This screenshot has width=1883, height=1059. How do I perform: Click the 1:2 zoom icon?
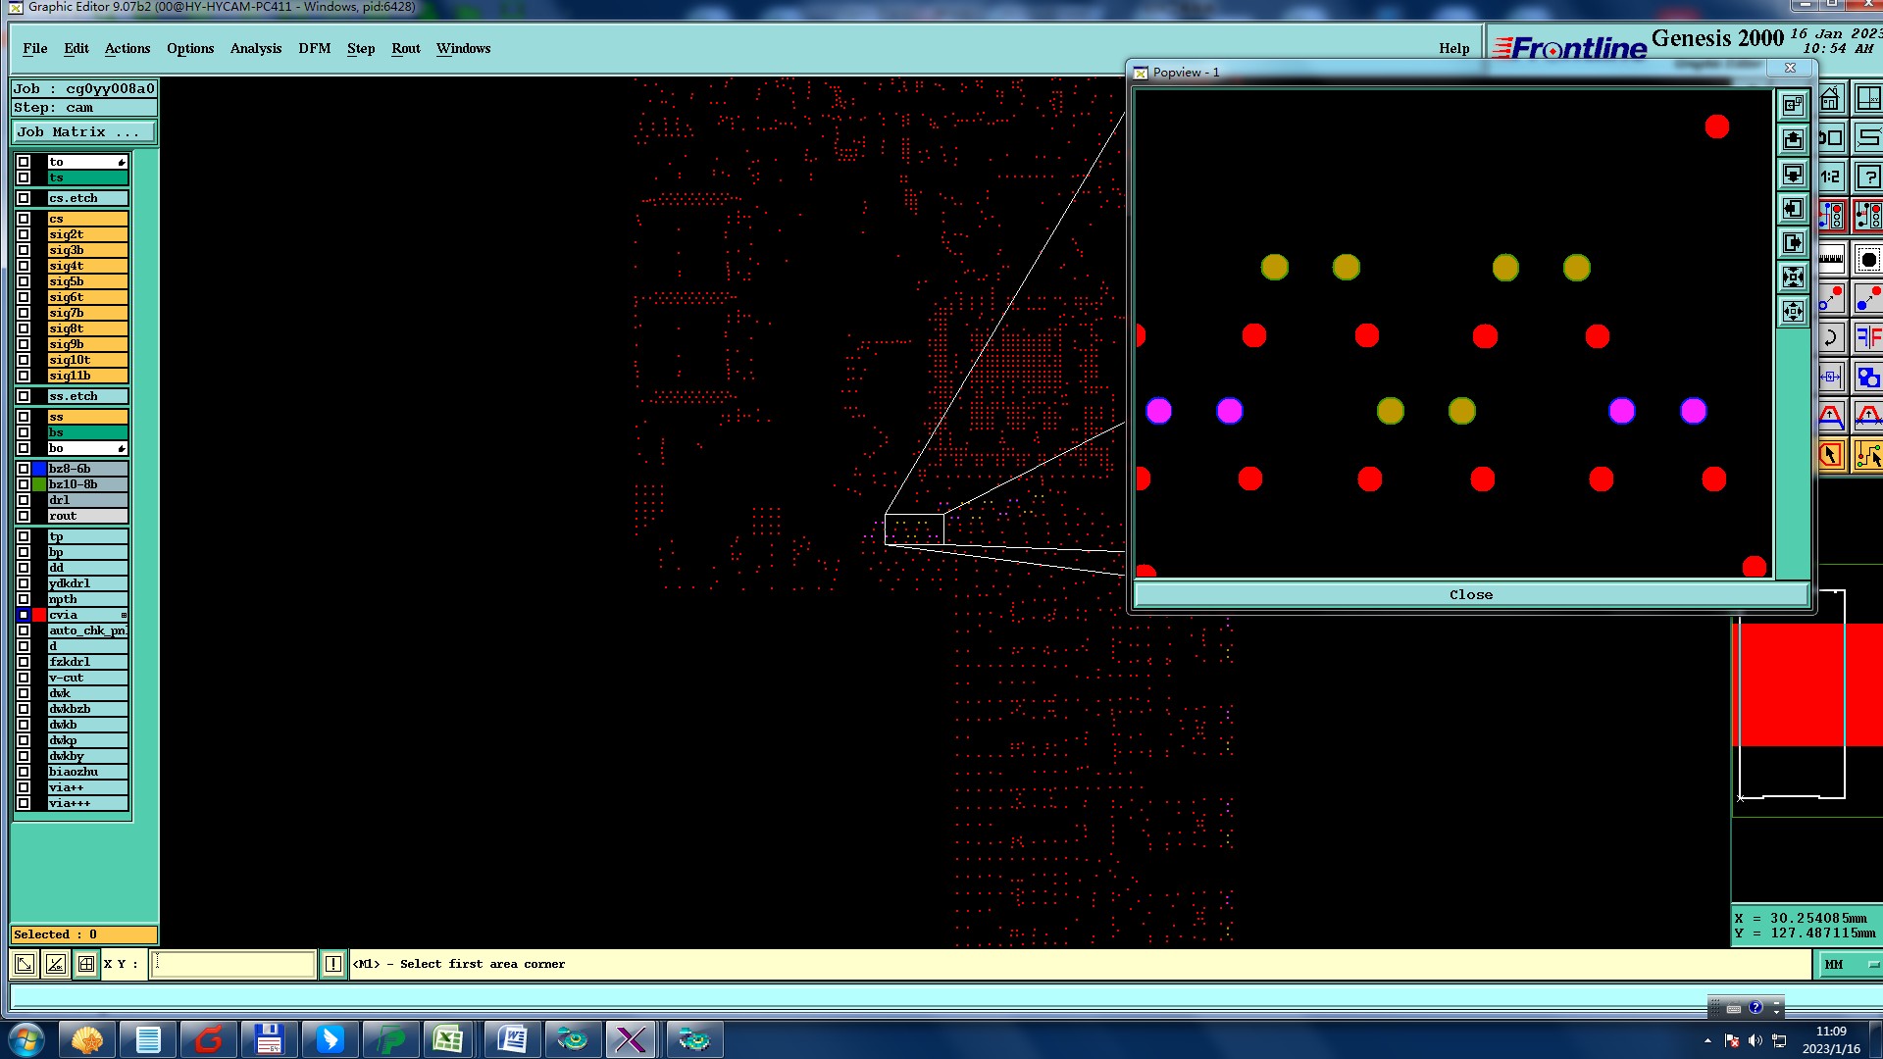[1831, 177]
